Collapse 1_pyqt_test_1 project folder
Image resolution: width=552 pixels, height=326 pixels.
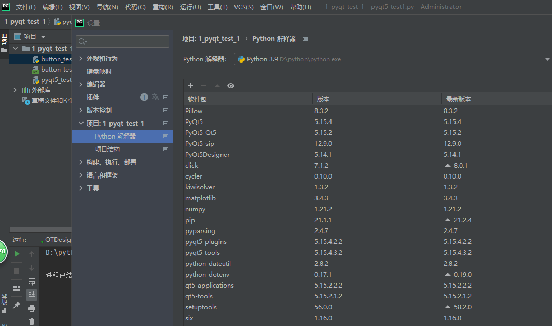(x=15, y=49)
